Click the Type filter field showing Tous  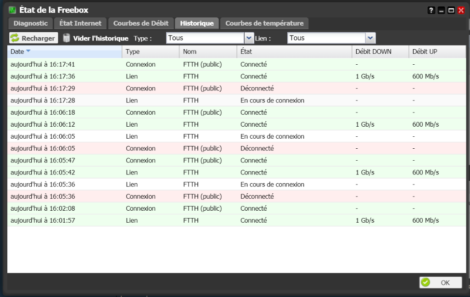coord(205,38)
